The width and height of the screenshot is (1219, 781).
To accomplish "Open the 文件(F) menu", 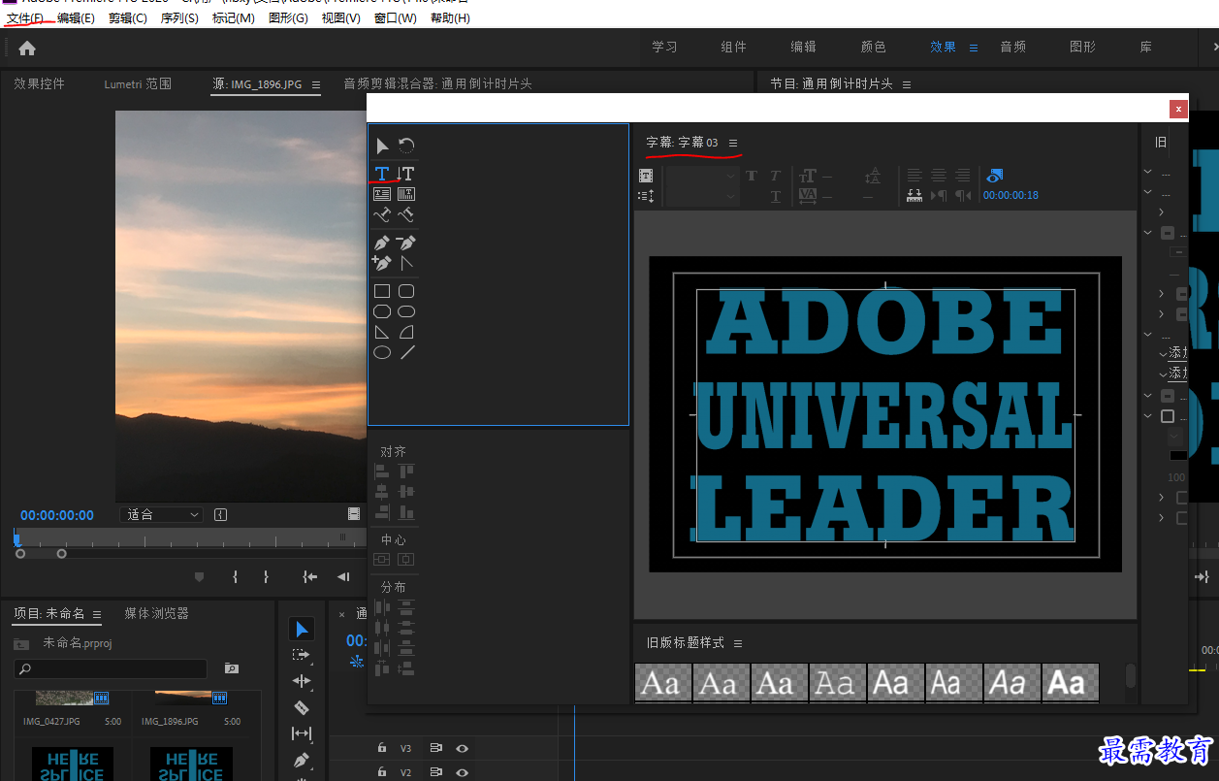I will [25, 18].
